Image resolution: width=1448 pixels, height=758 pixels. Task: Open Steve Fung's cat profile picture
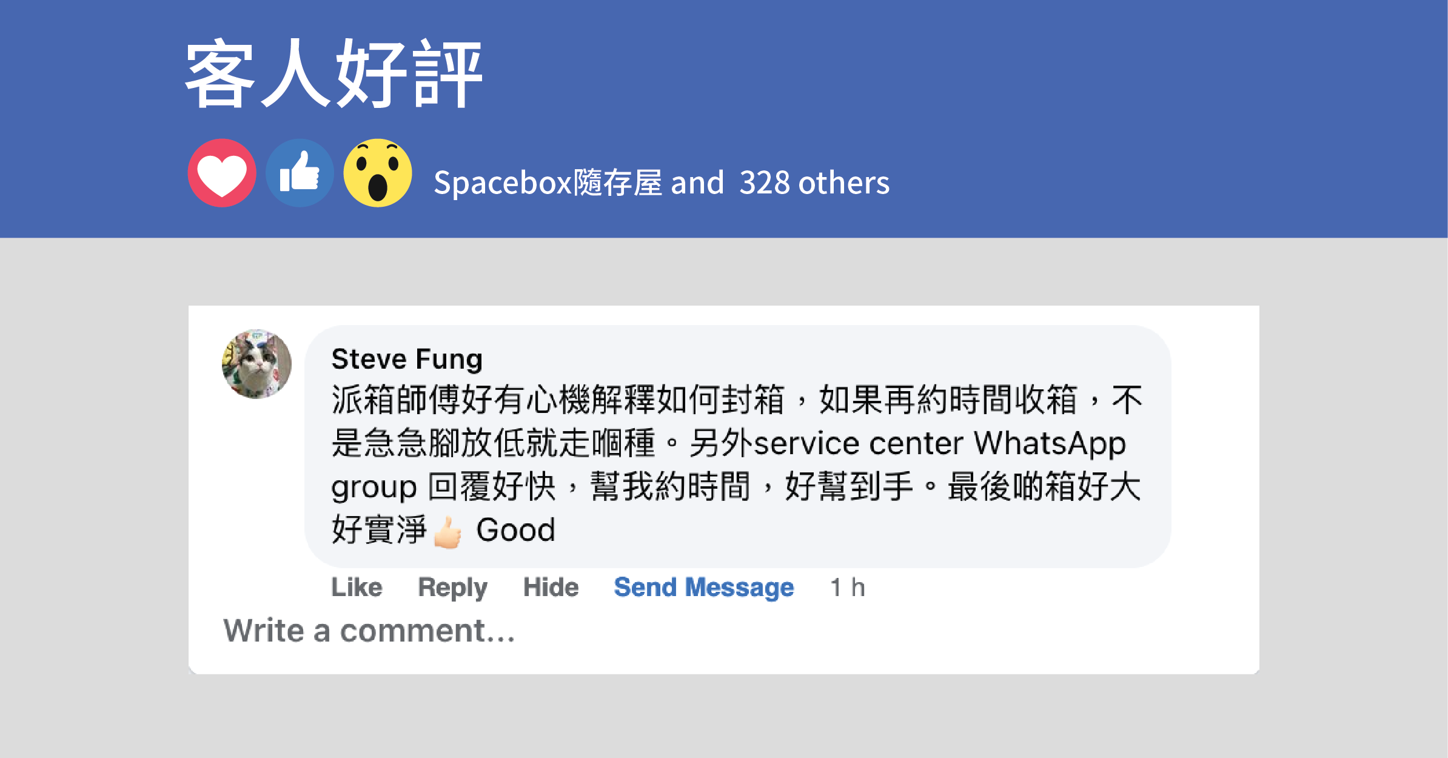coord(256,364)
